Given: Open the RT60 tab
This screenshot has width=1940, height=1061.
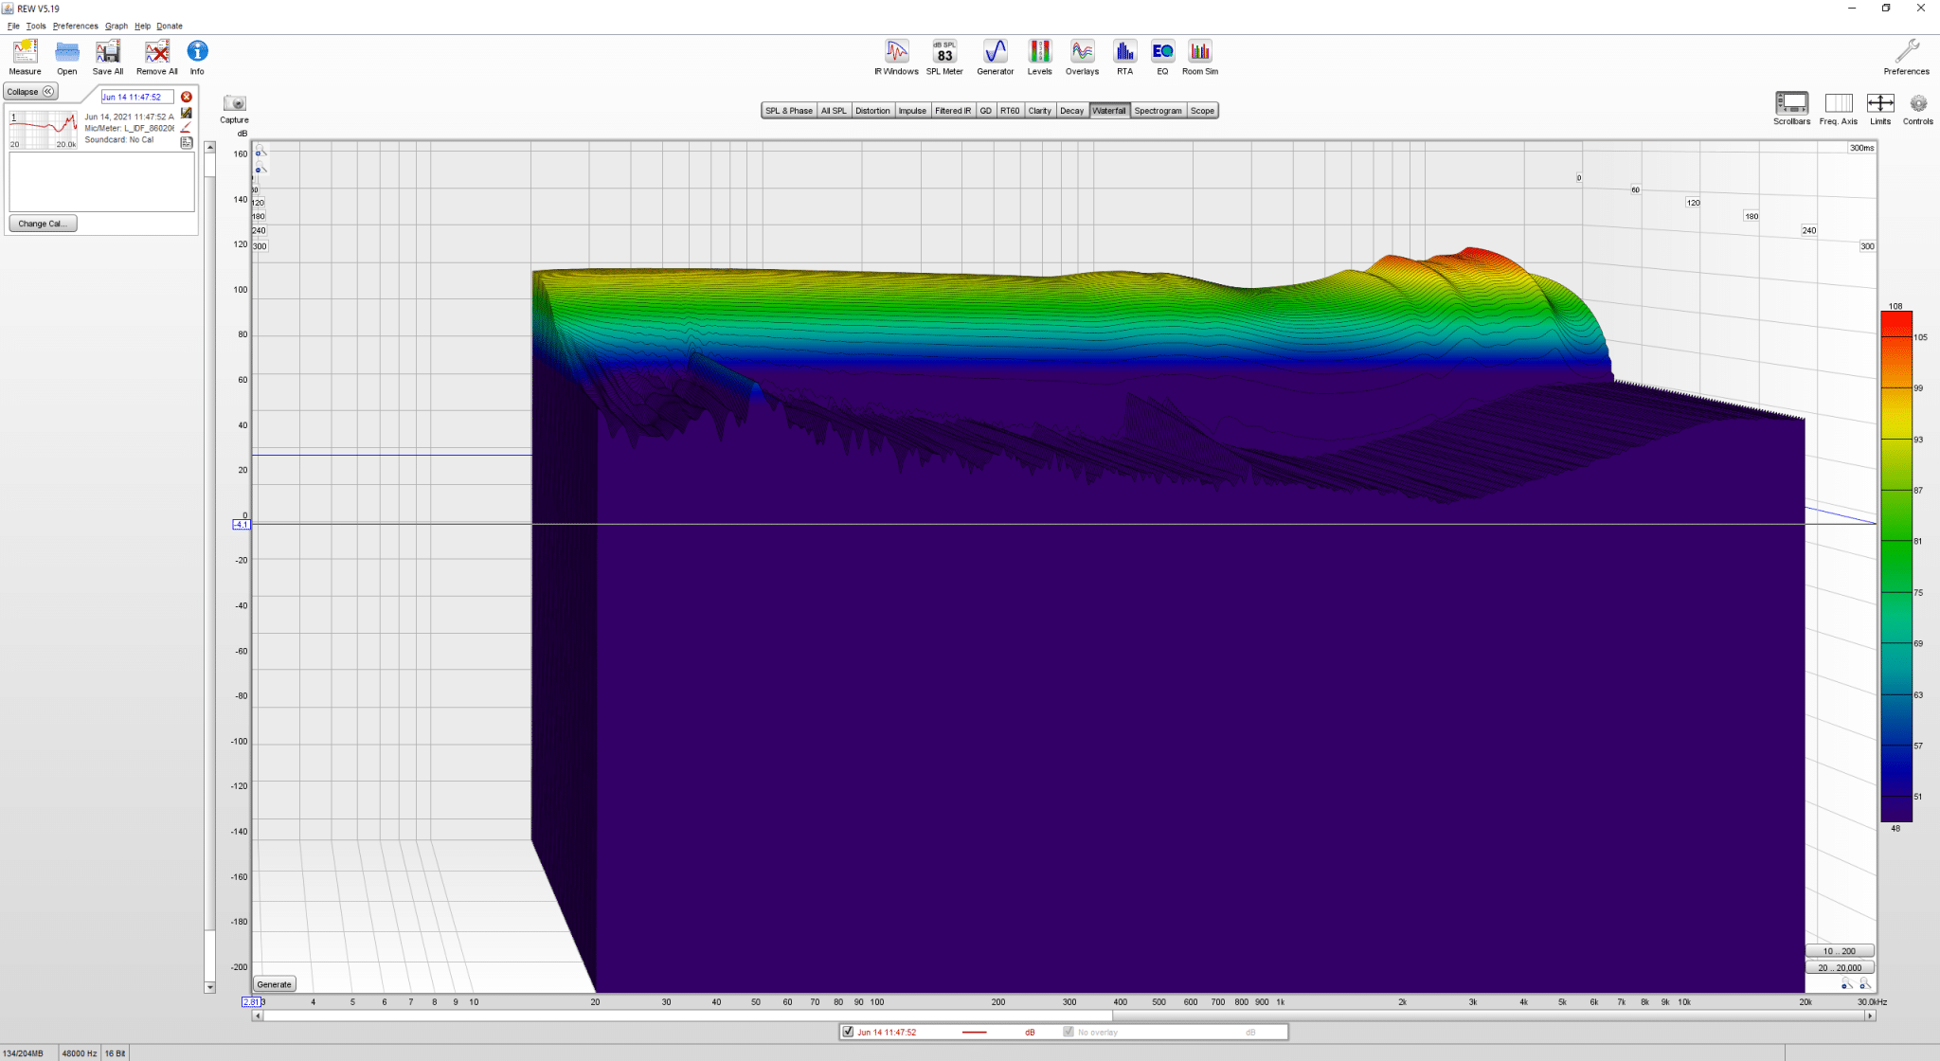Looking at the screenshot, I should (x=1010, y=111).
